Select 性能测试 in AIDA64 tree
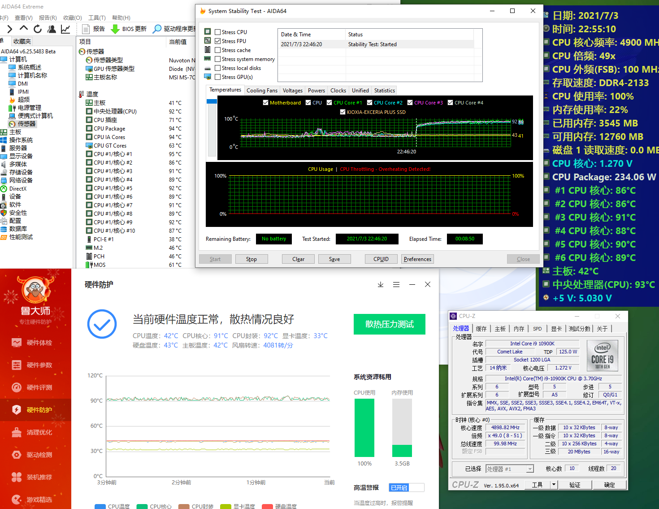 pos(17,237)
